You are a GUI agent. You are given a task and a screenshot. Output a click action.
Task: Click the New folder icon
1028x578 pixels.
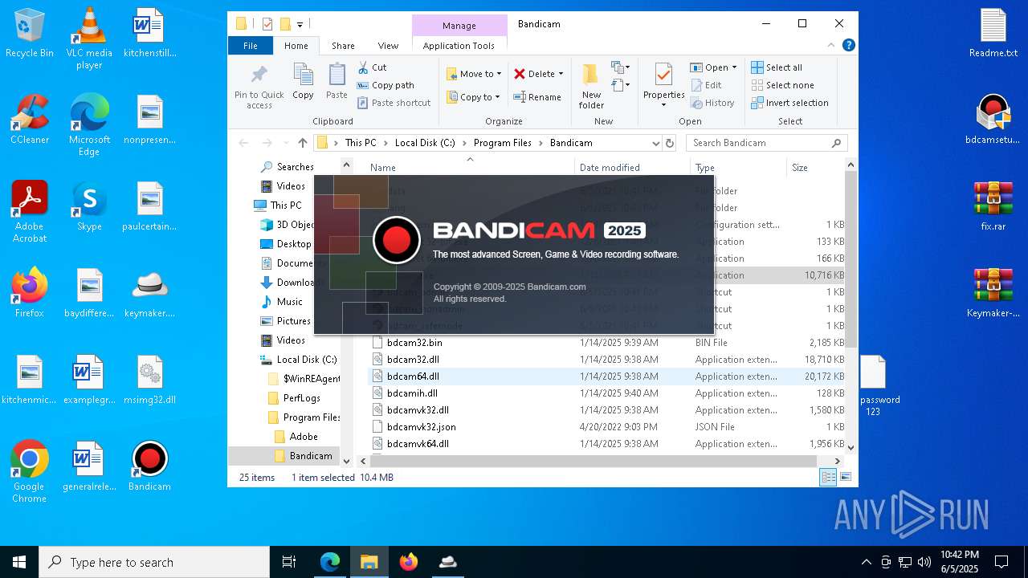click(x=591, y=75)
